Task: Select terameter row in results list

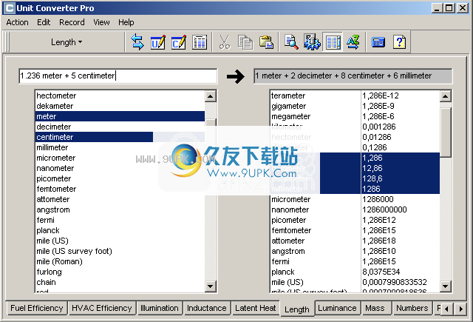Action: click(x=355, y=95)
